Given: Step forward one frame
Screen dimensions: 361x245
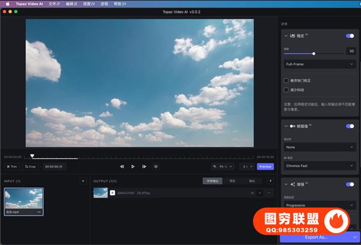Looking at the screenshot, I should [x=144, y=166].
